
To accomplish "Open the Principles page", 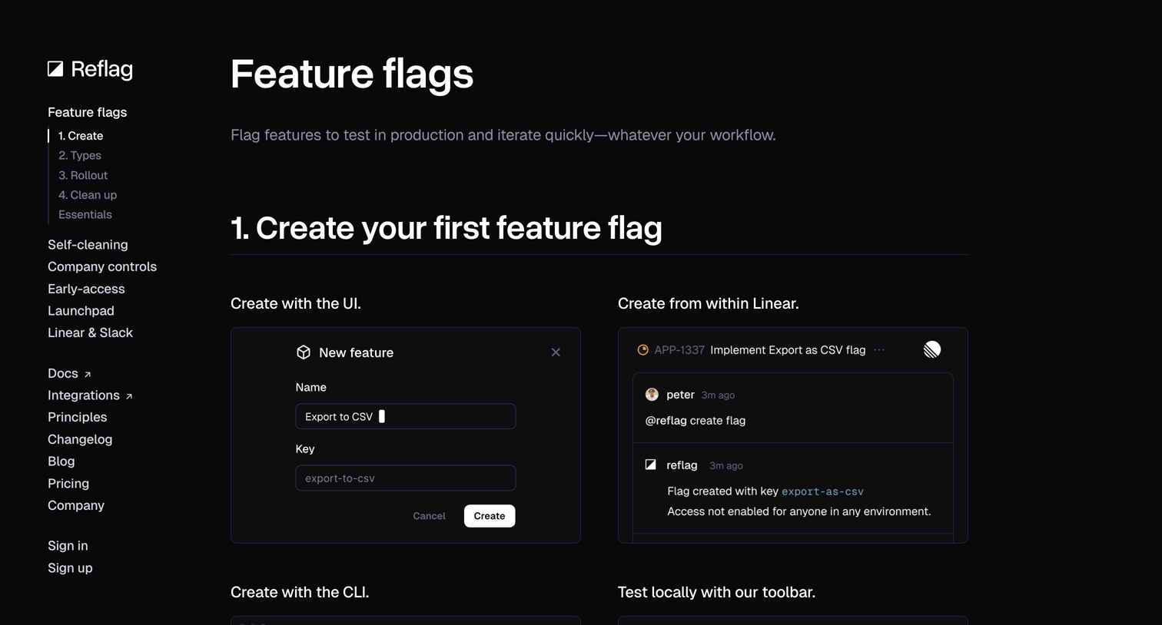I will 78,417.
